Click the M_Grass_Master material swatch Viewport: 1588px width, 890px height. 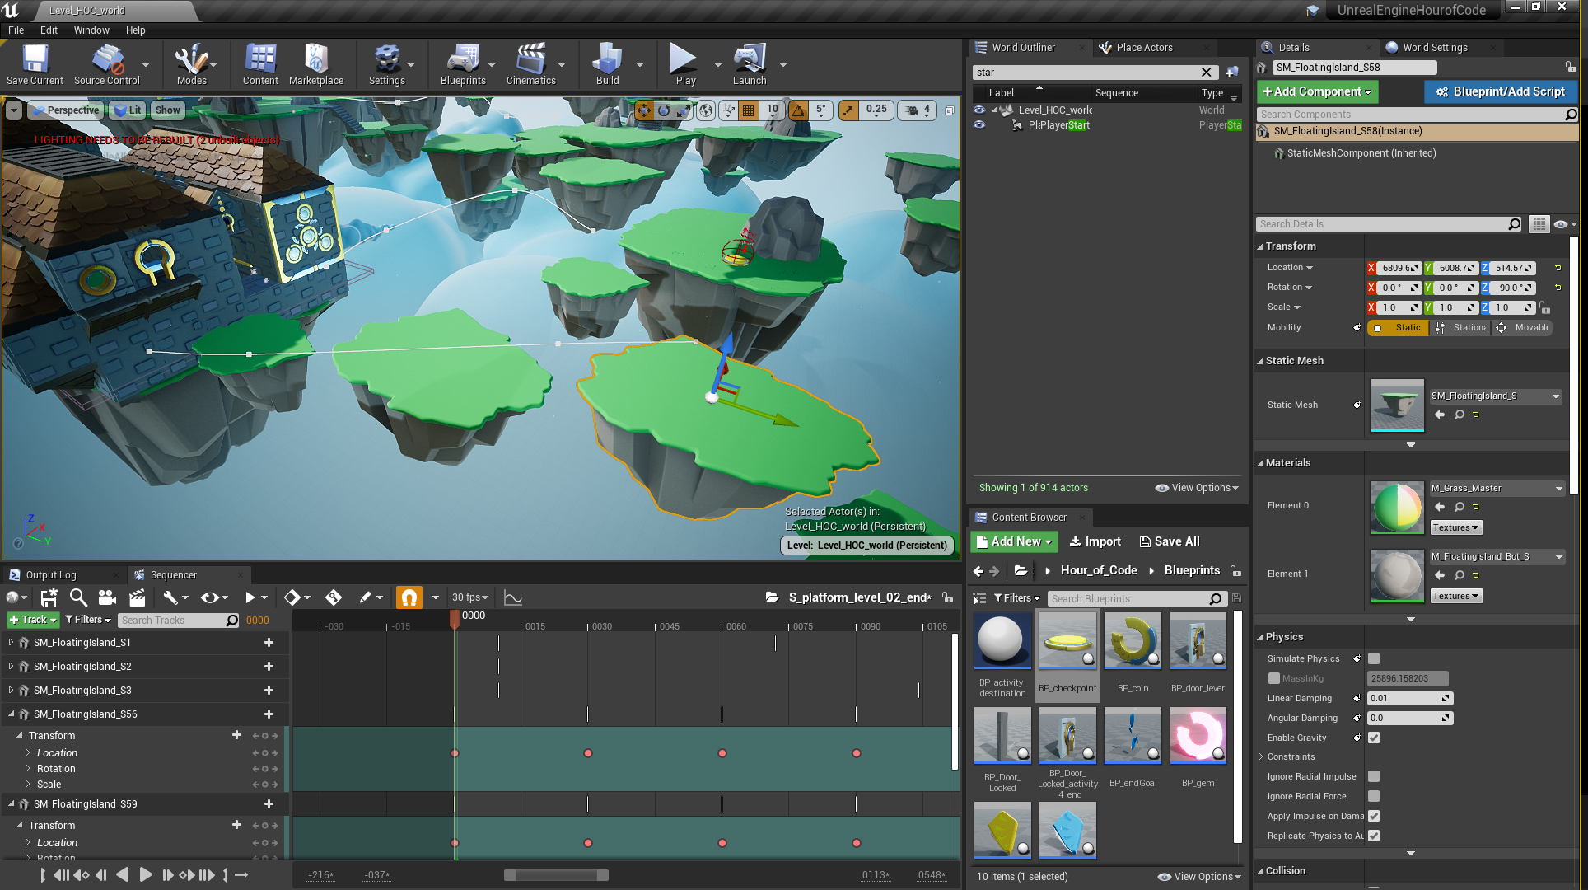point(1397,507)
